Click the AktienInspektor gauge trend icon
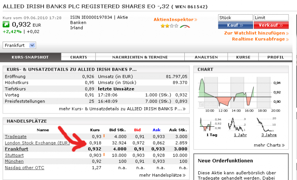The image size is (297, 180). (185, 26)
